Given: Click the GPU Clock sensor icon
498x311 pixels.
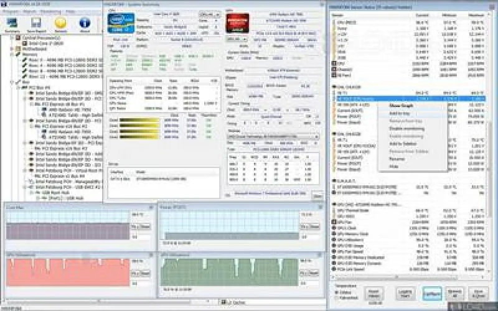Looking at the screenshot, I should click(x=334, y=228).
